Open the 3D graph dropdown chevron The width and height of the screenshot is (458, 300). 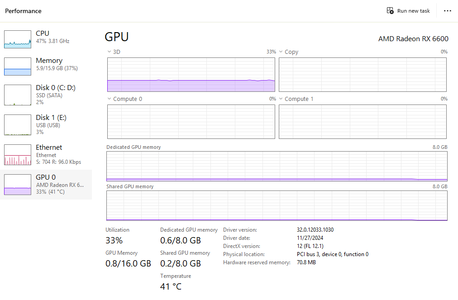(x=109, y=52)
